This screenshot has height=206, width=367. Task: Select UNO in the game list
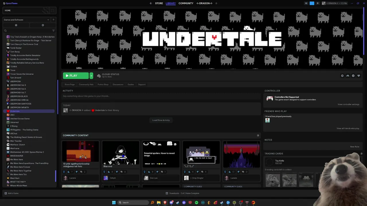point(29,115)
